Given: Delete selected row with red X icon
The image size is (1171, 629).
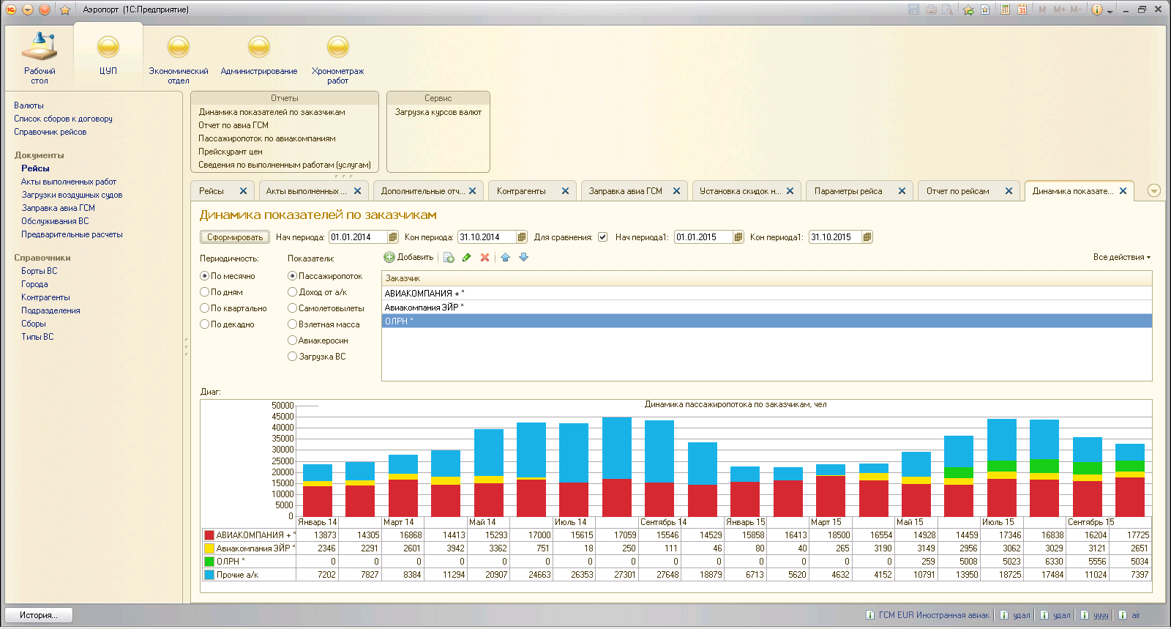Looking at the screenshot, I should point(485,258).
